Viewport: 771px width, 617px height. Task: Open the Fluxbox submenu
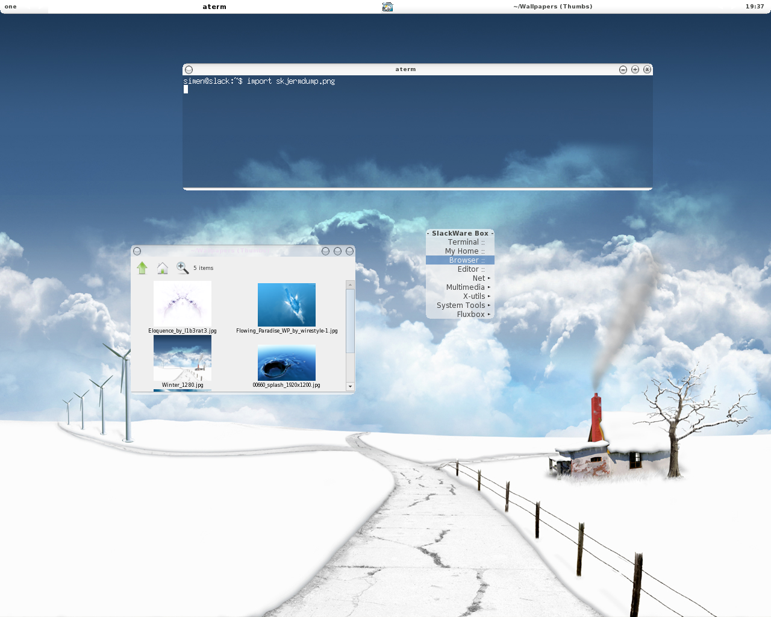coord(460,315)
